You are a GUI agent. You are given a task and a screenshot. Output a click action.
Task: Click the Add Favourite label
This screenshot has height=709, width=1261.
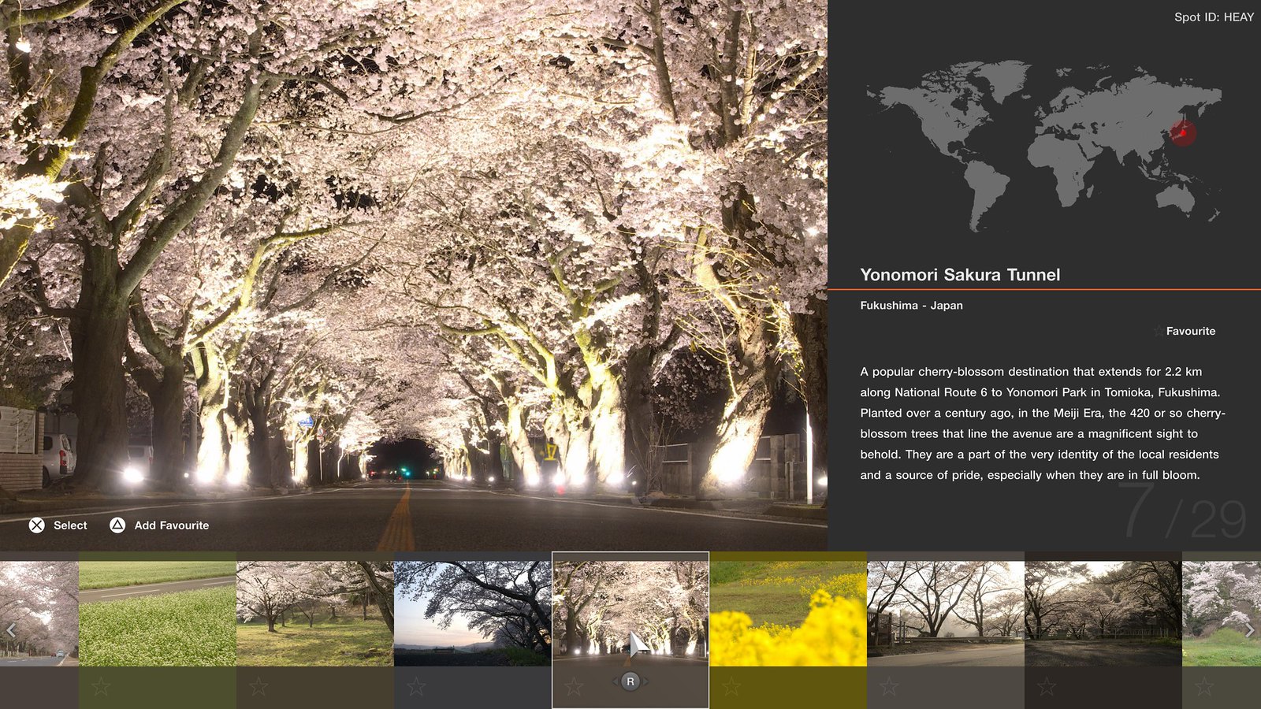pos(171,525)
